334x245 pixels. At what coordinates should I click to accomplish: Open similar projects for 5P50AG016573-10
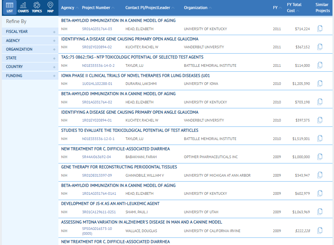[x=320, y=231]
